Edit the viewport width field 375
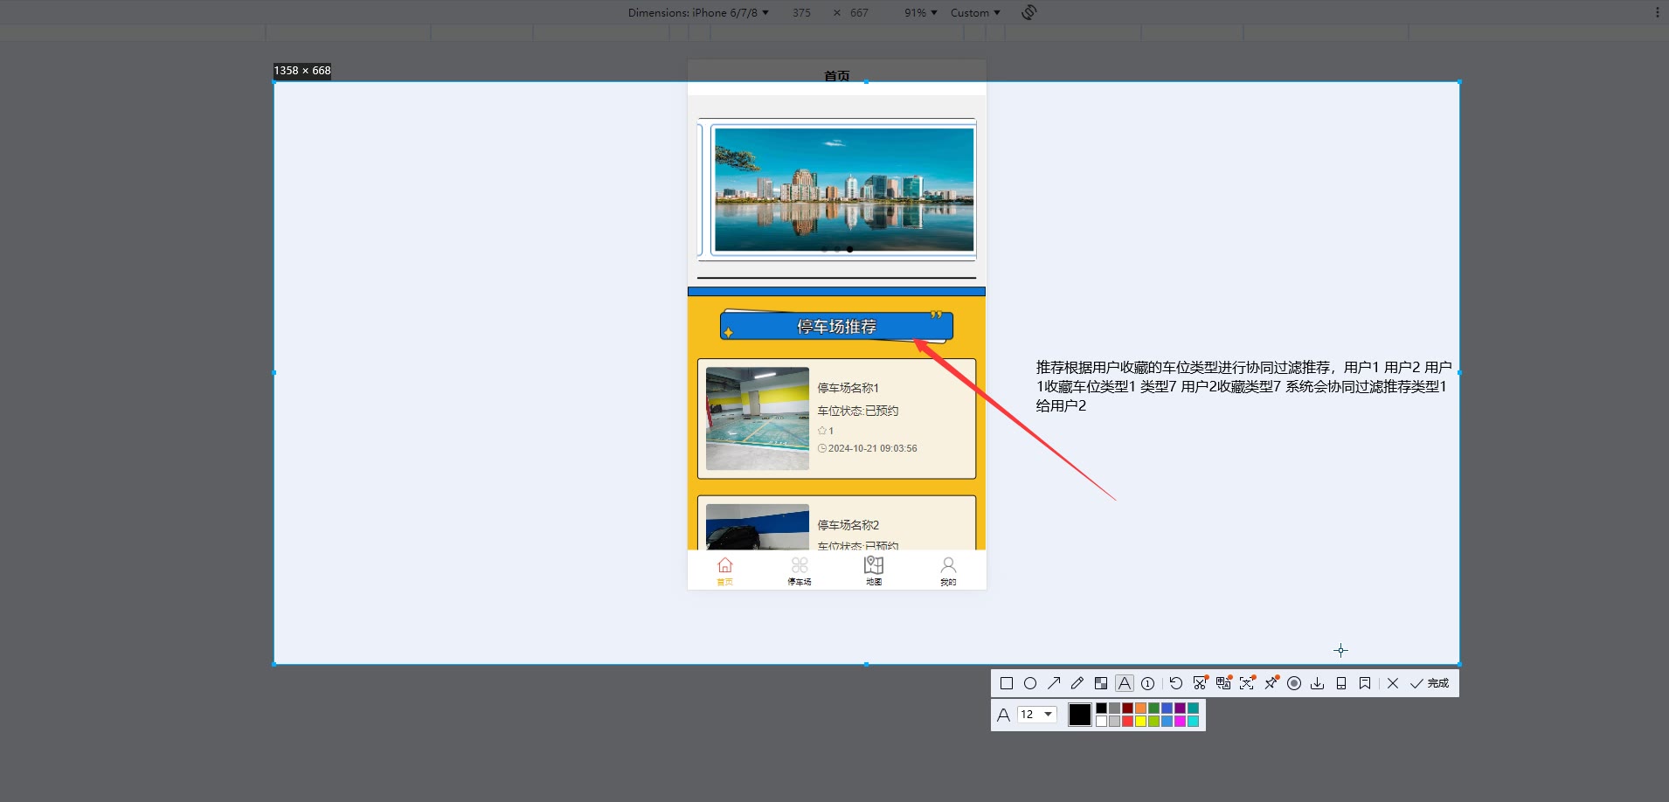Screen dimensions: 1669x802 801,12
